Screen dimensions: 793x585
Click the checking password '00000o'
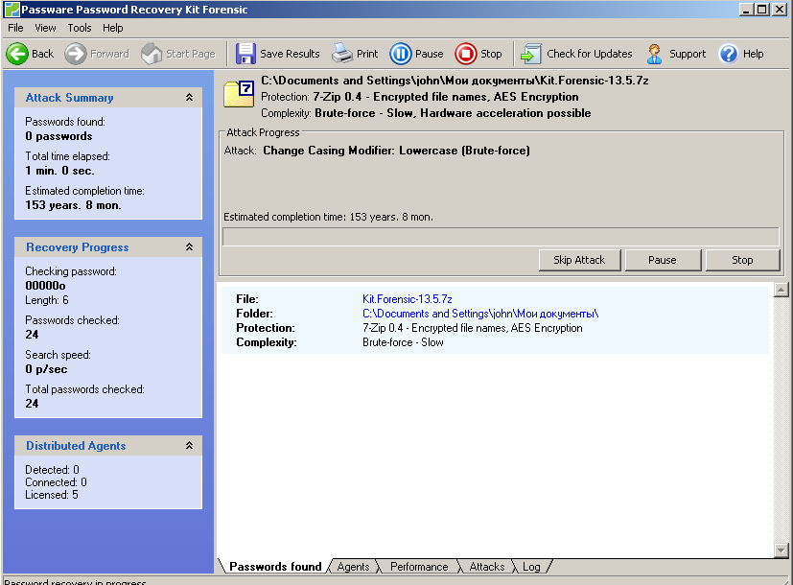click(45, 285)
